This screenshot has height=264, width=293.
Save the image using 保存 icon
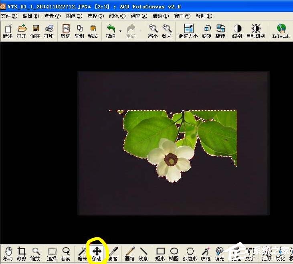point(35,31)
